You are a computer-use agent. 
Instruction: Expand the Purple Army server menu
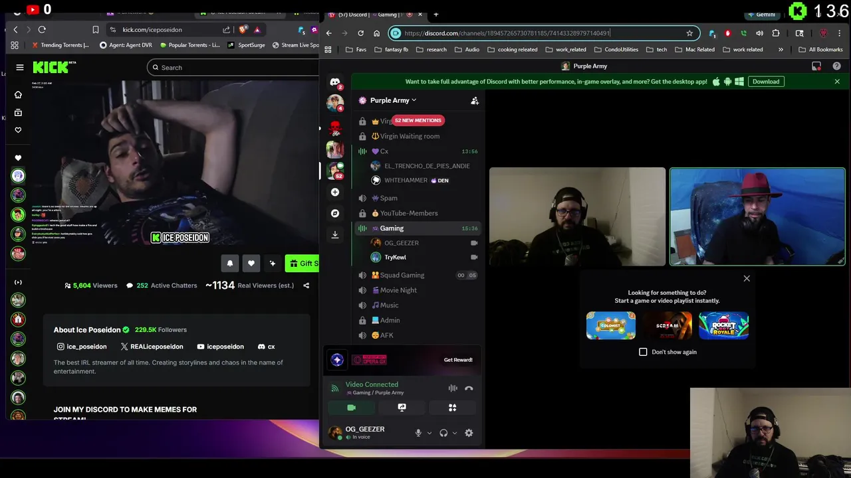393,100
